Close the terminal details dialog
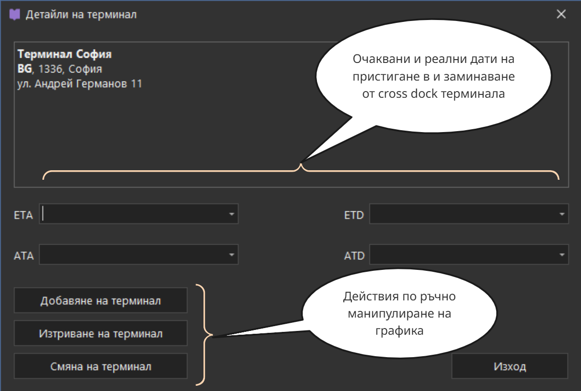 point(561,13)
